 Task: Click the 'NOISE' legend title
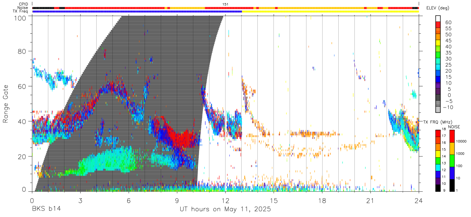click(x=454, y=127)
